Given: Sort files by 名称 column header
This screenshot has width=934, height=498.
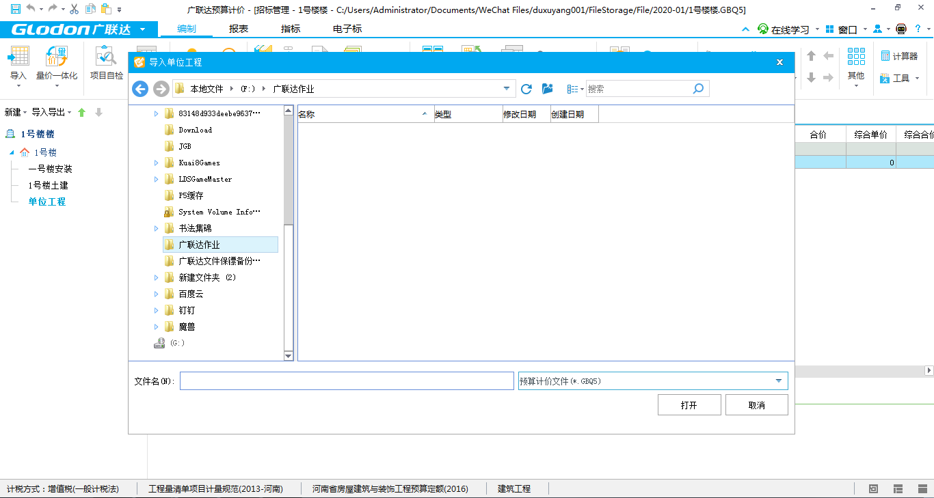Looking at the screenshot, I should pos(365,114).
